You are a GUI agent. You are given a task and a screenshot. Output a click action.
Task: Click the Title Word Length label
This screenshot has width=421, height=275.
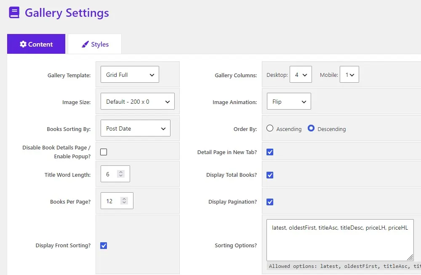[x=68, y=175]
